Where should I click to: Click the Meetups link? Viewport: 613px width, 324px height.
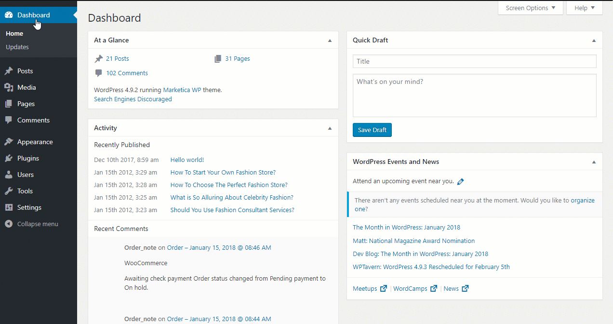point(365,289)
